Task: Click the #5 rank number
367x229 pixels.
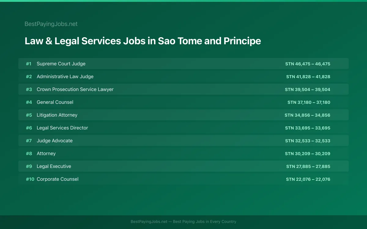Action: 29,115
